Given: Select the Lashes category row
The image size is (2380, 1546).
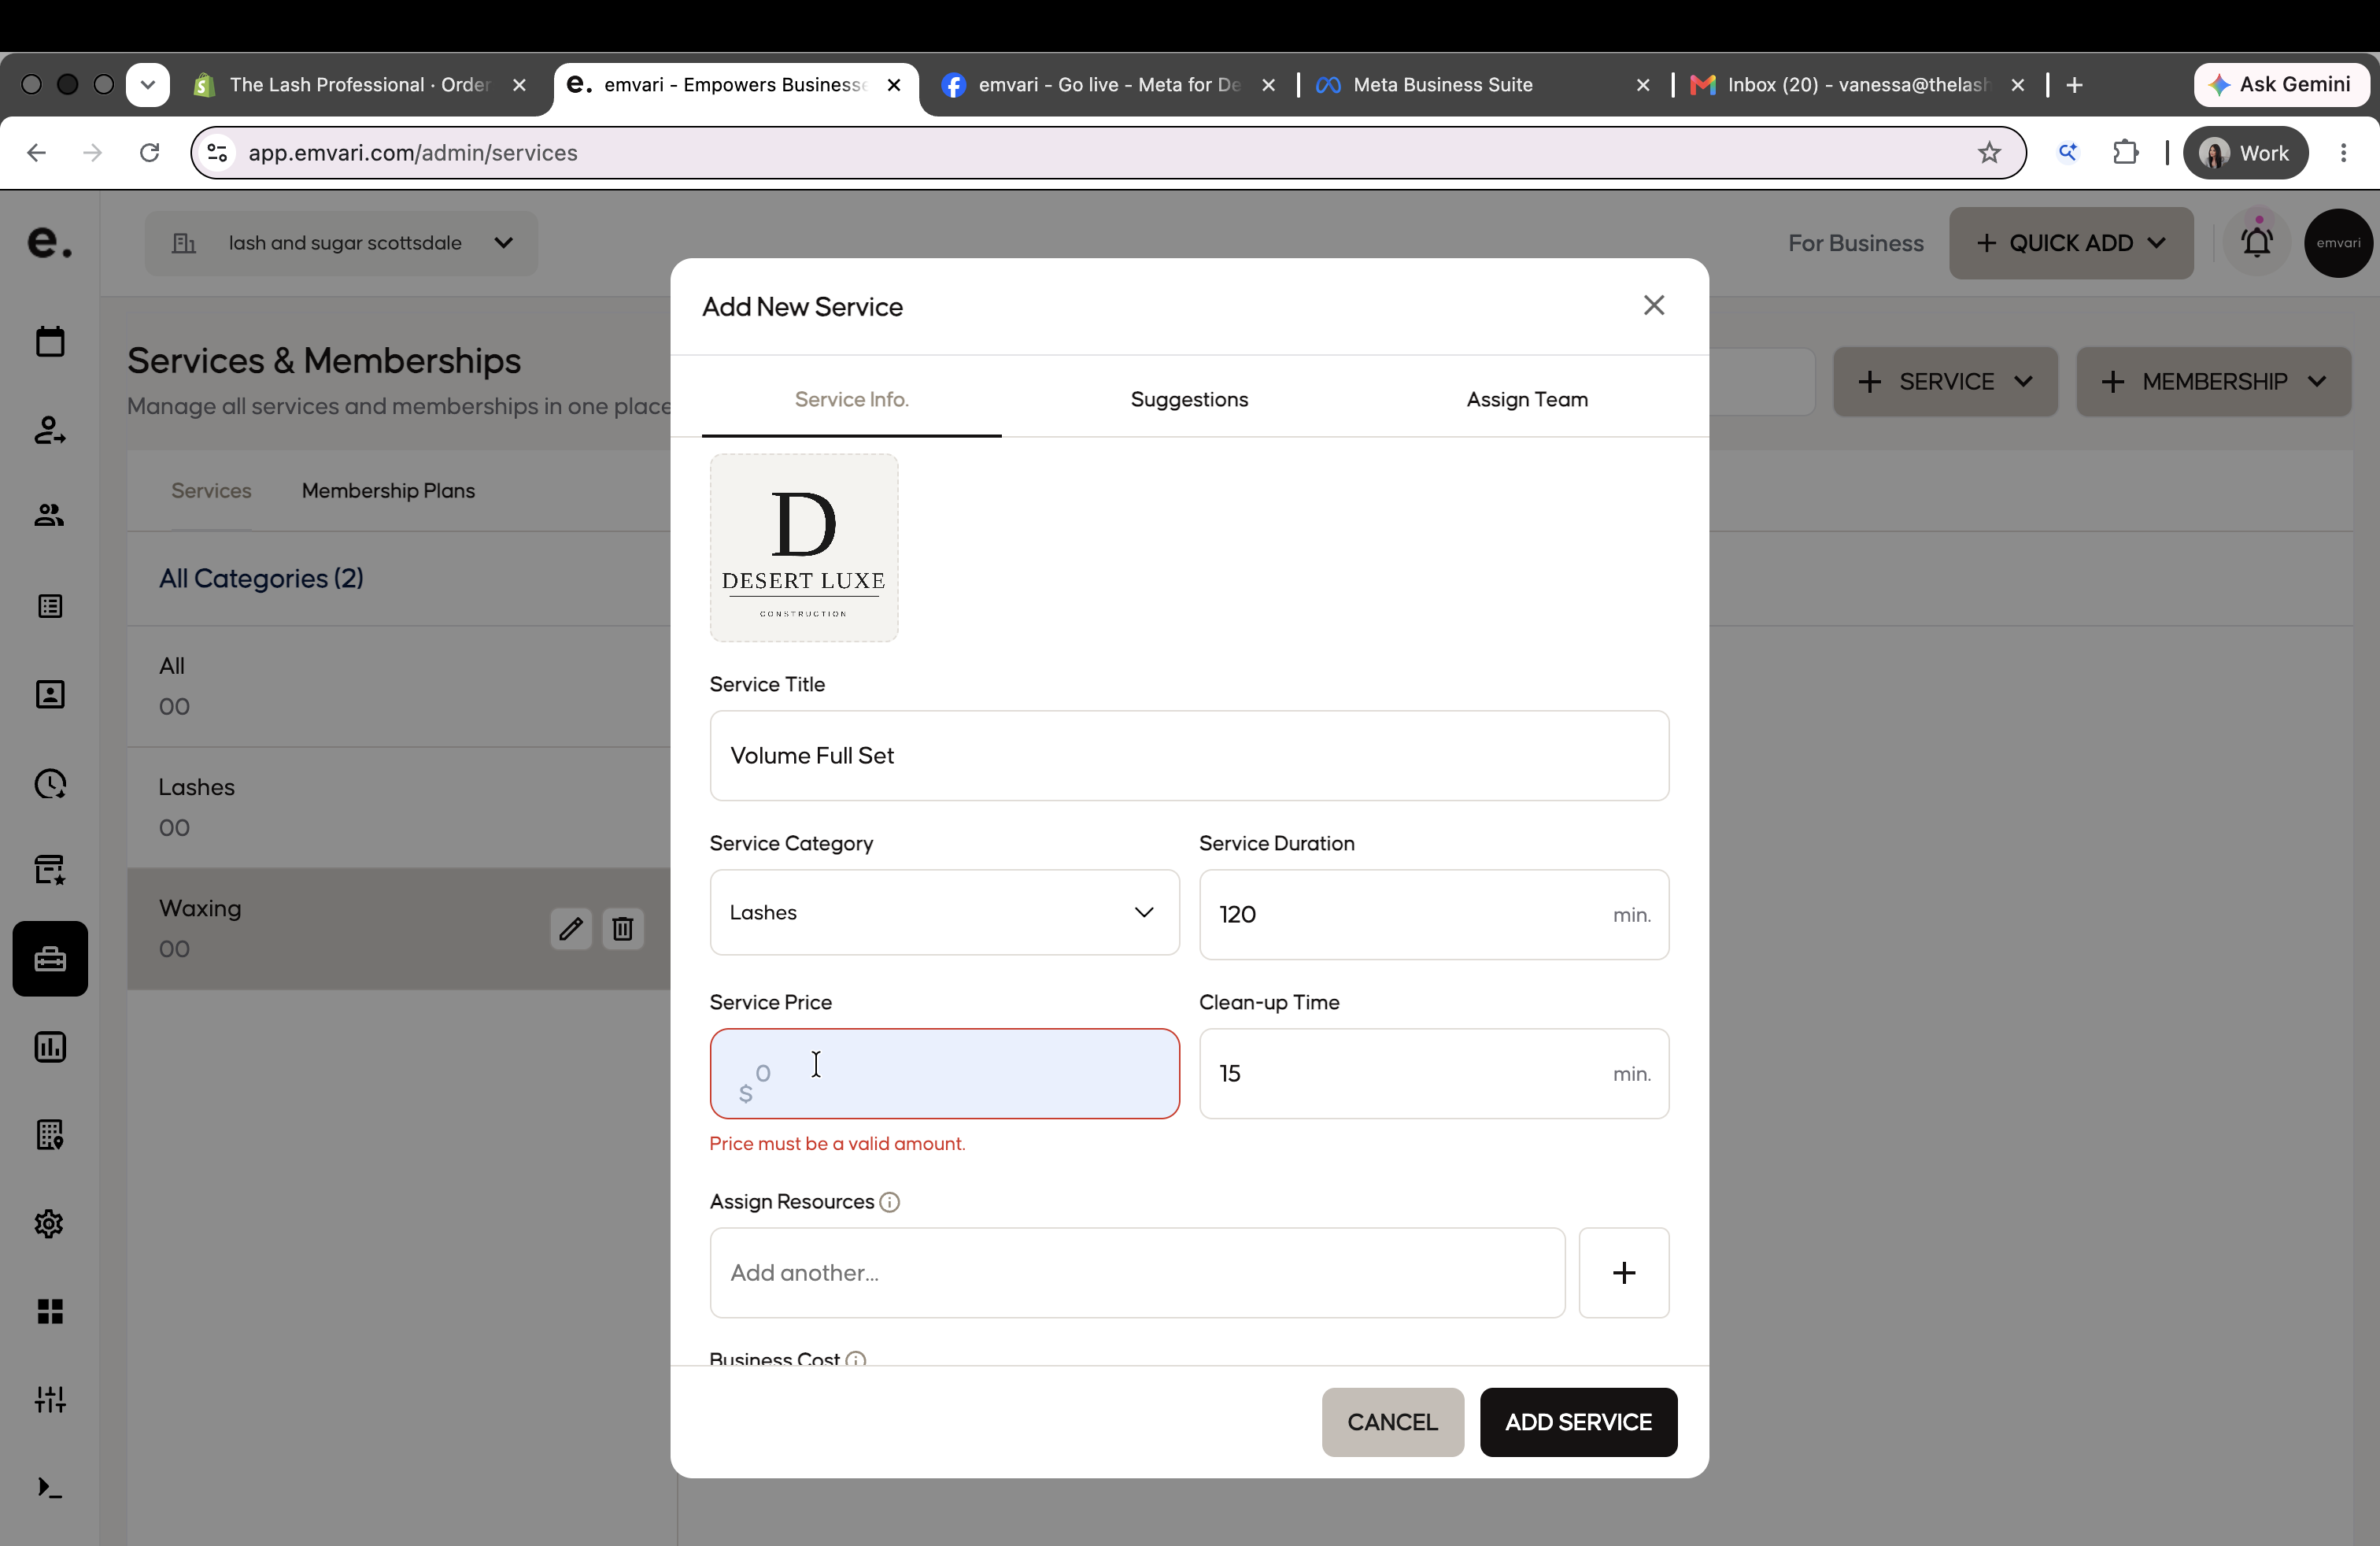Looking at the screenshot, I should point(399,807).
